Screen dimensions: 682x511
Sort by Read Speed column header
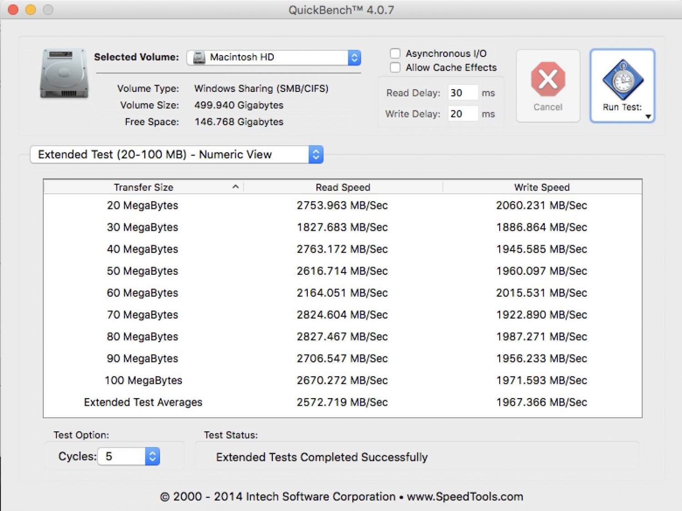click(343, 187)
